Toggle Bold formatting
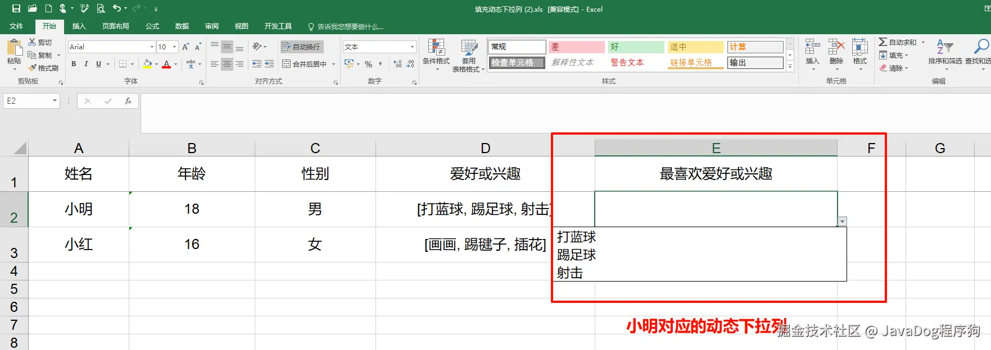 (74, 65)
